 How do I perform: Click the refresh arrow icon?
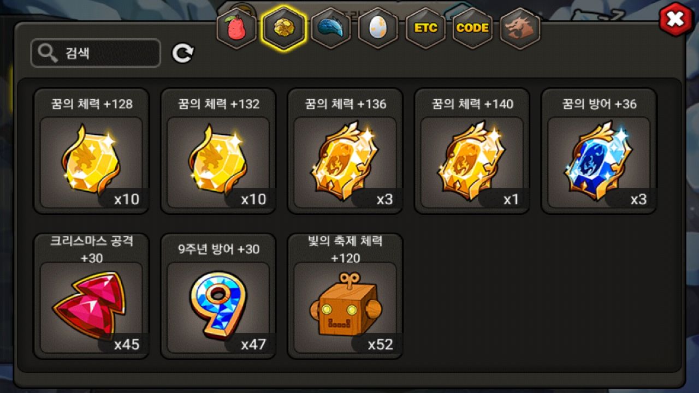(x=183, y=53)
